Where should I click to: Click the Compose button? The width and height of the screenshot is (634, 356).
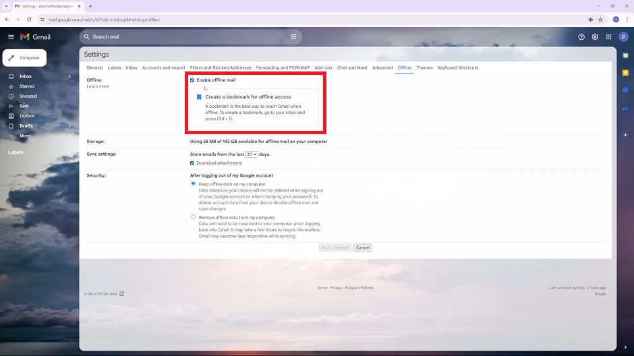pyautogui.click(x=24, y=58)
